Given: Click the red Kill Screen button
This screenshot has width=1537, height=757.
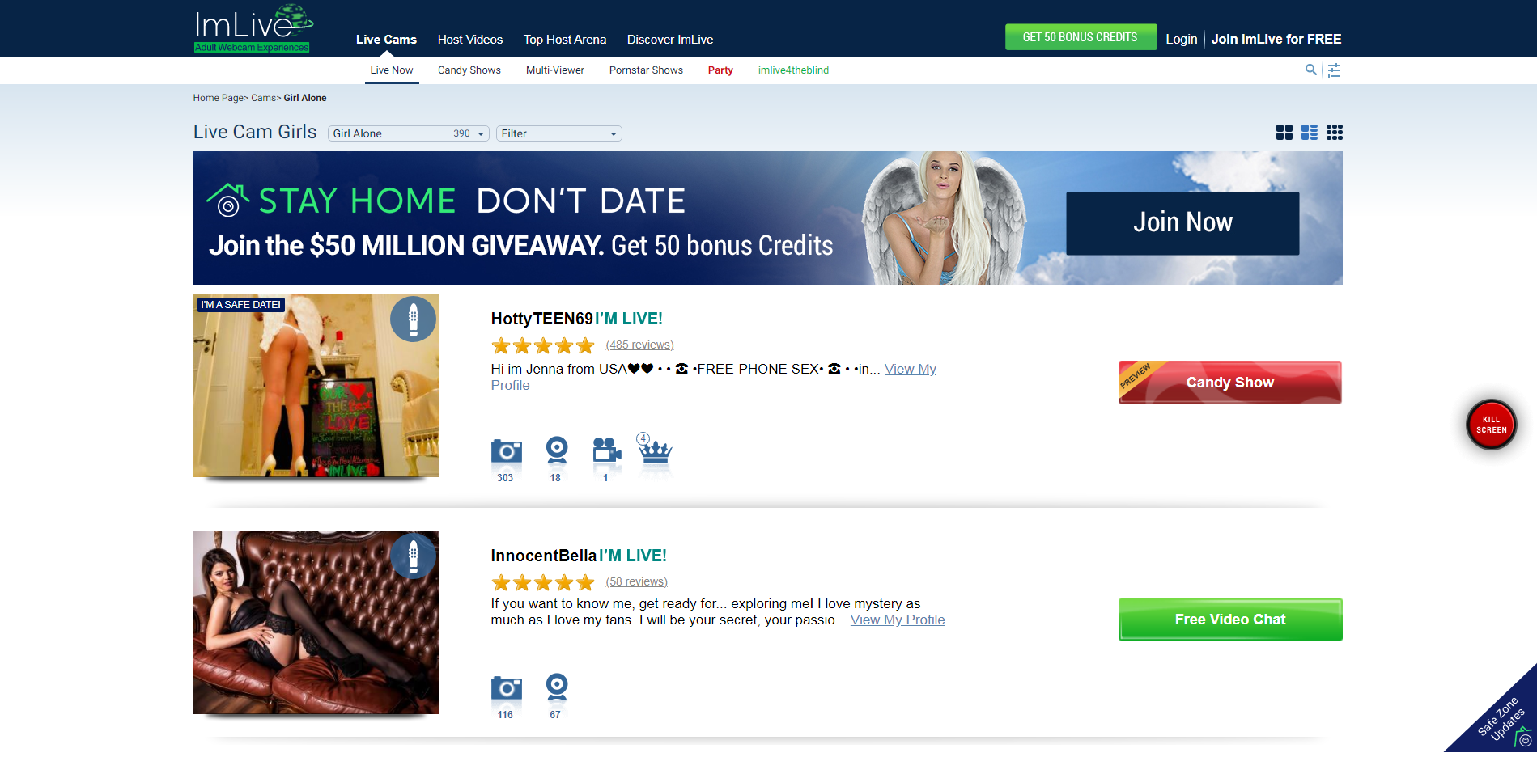Looking at the screenshot, I should [x=1491, y=425].
